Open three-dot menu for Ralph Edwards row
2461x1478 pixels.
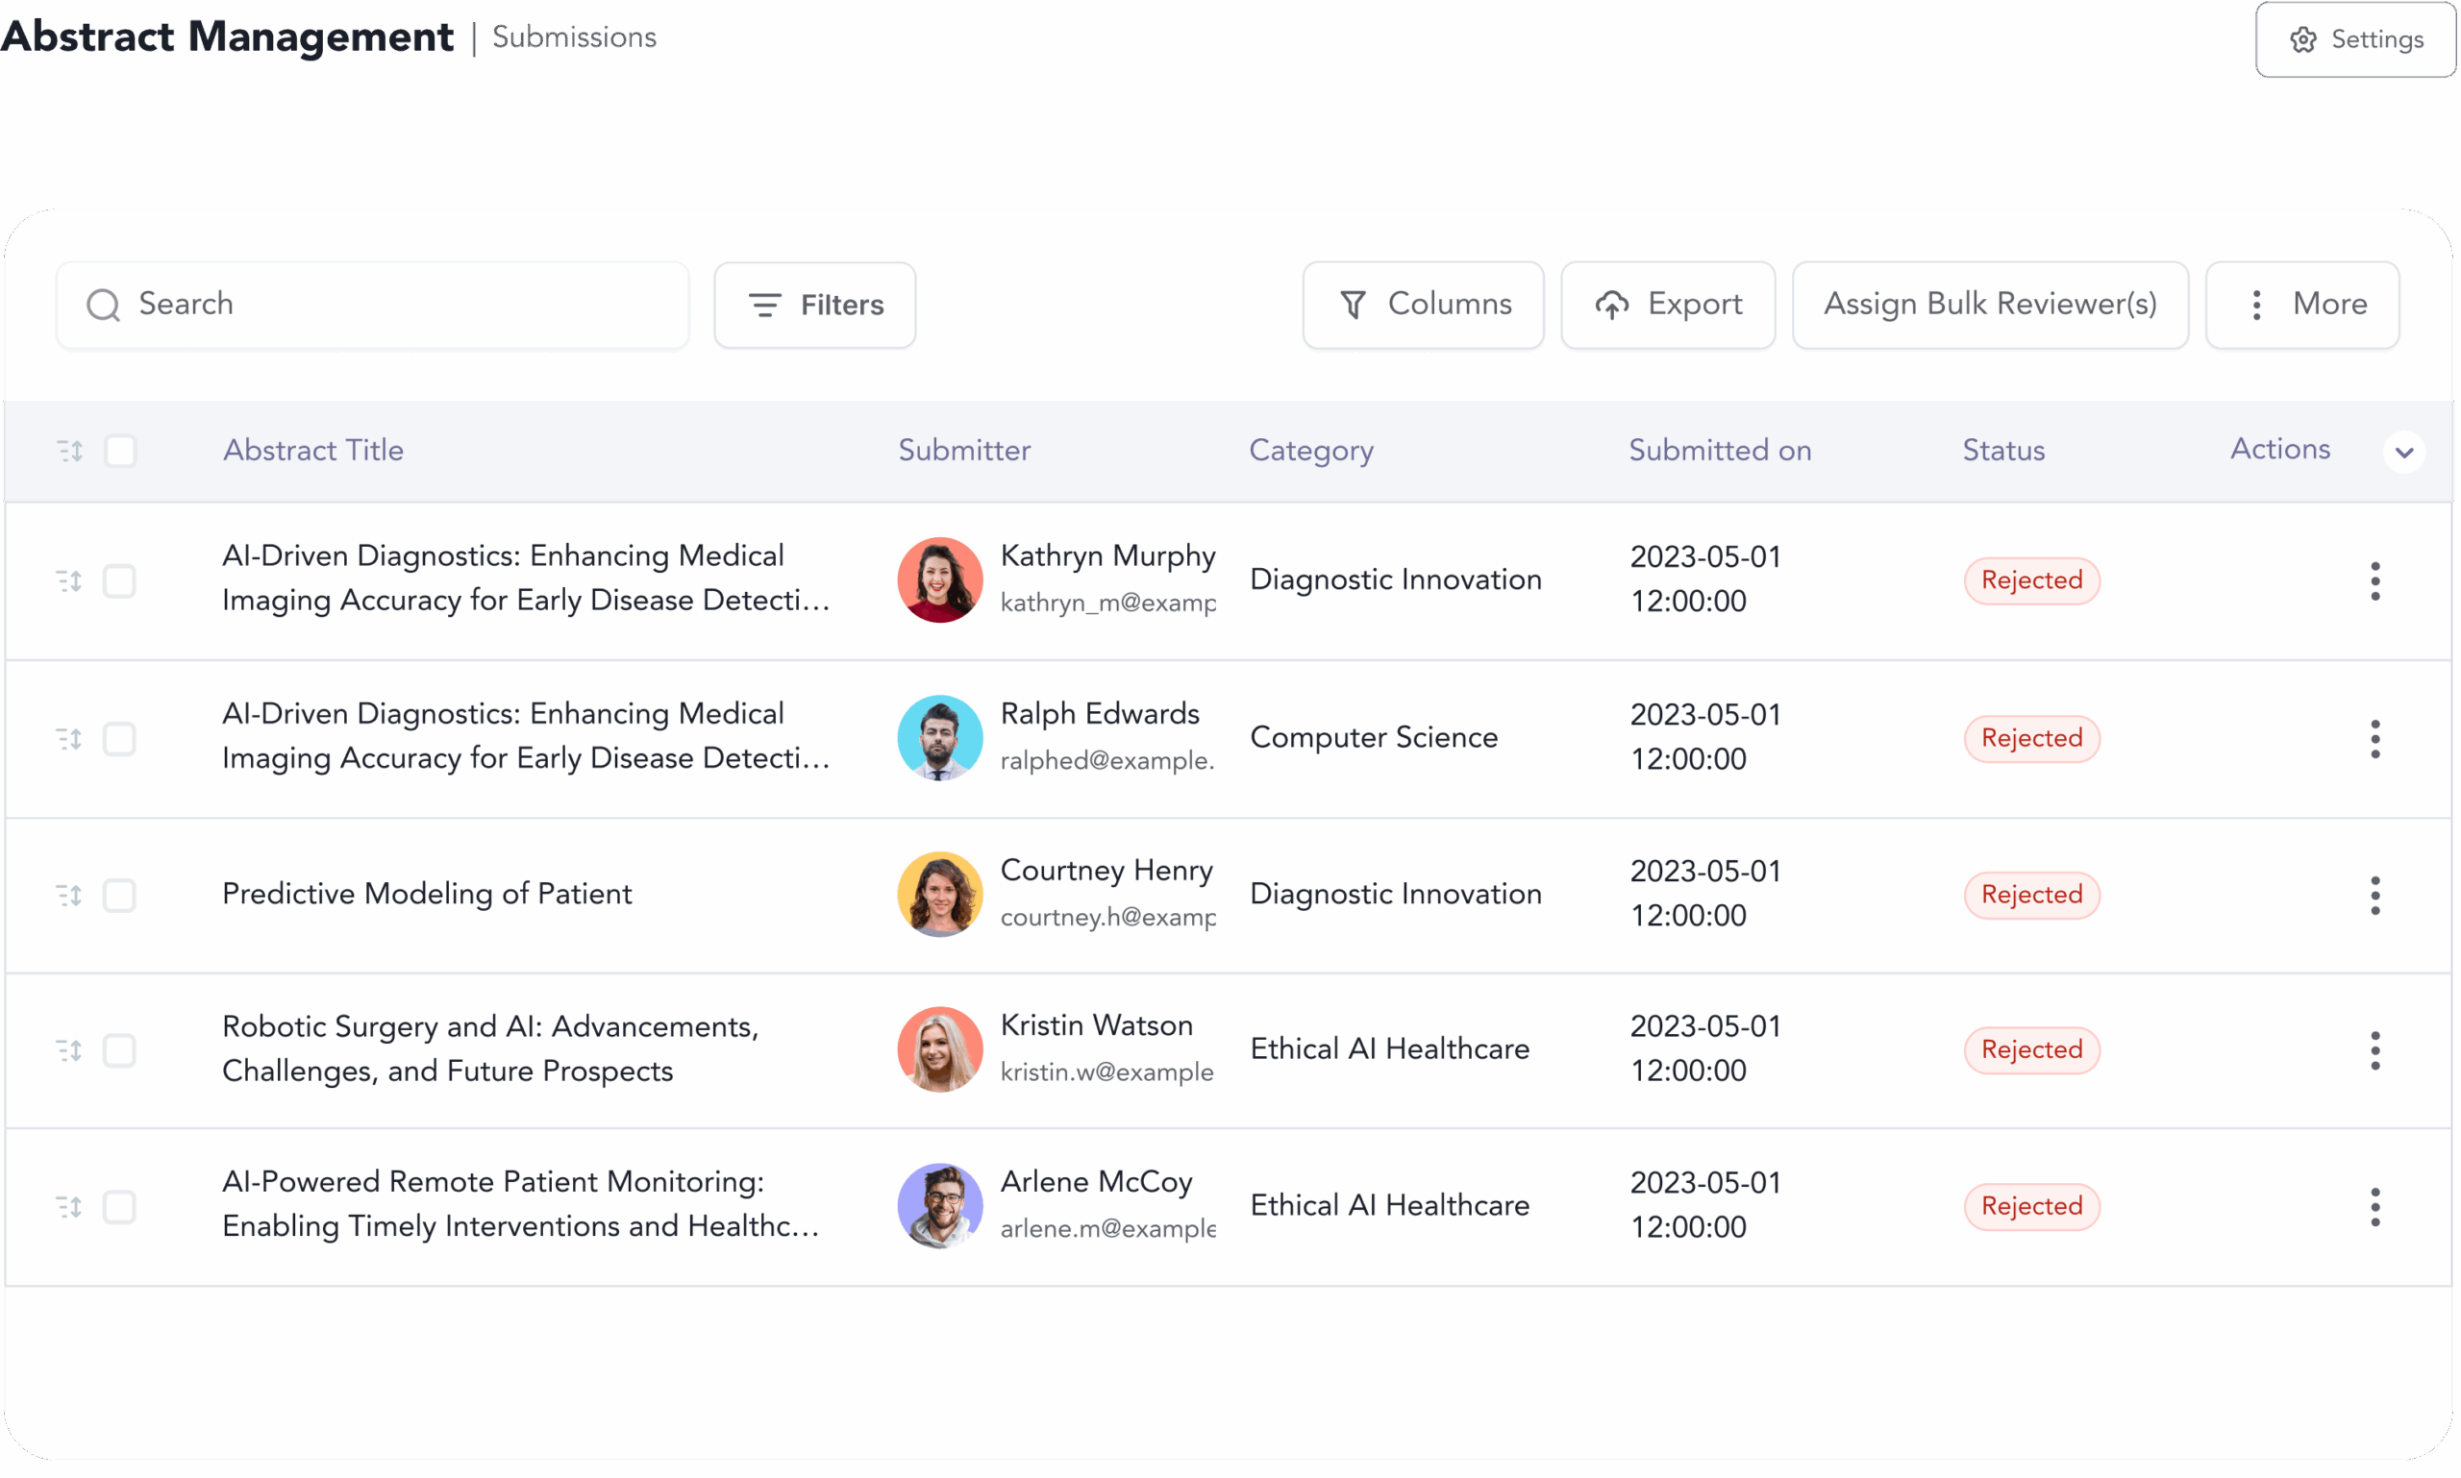[x=2374, y=739]
